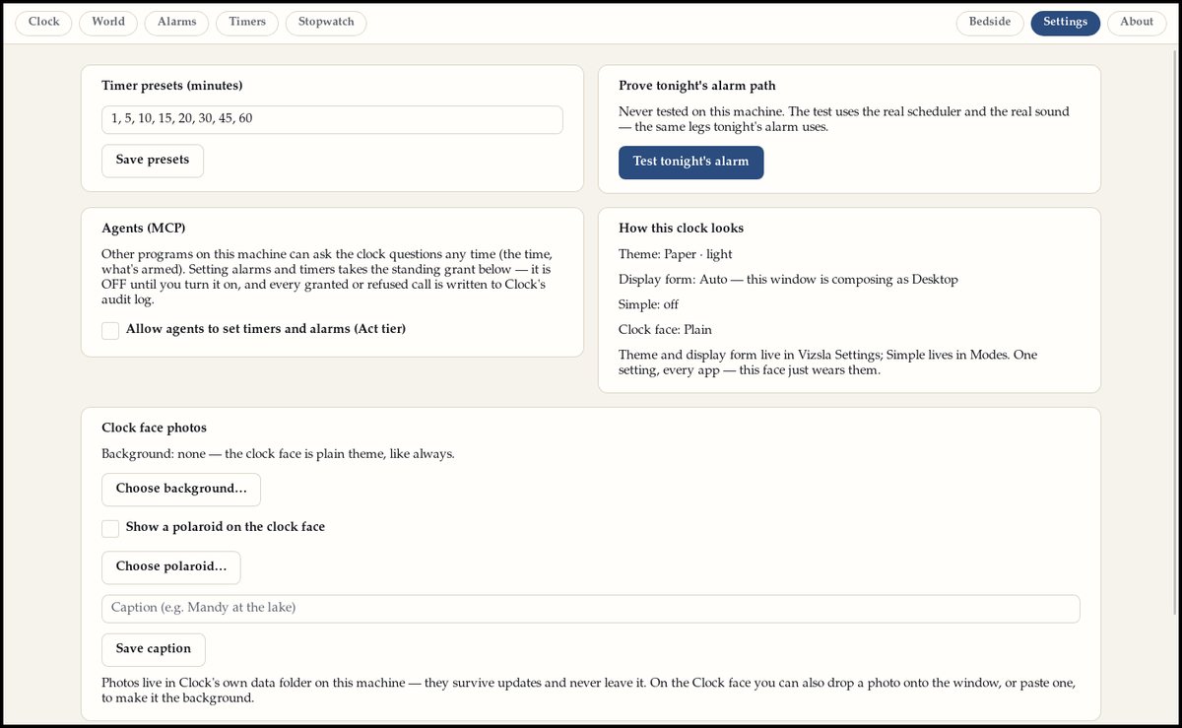The height and width of the screenshot is (728, 1182).
Task: Click the 'Timer presets (minutes)' heading
Action: click(x=172, y=87)
